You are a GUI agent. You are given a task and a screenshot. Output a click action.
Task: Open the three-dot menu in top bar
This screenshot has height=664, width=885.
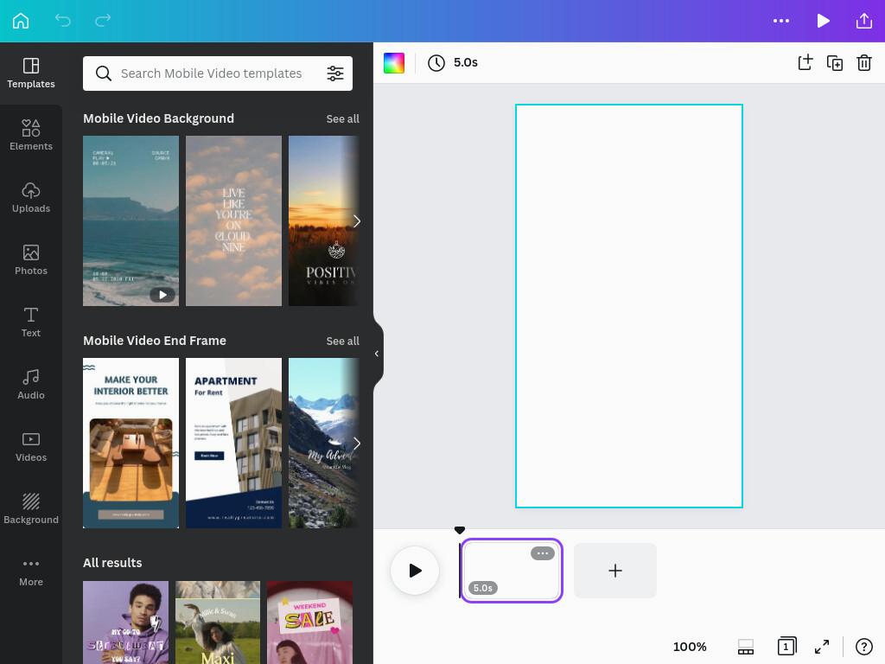[781, 21]
